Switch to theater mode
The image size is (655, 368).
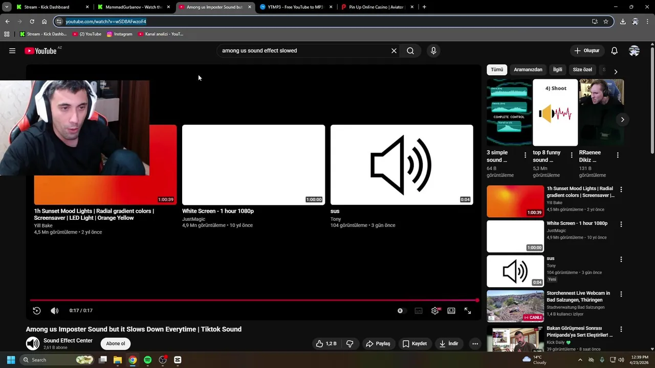[x=451, y=311]
